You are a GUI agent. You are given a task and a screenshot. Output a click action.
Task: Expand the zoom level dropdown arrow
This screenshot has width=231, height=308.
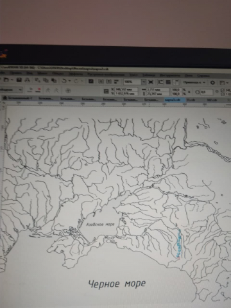point(144,82)
